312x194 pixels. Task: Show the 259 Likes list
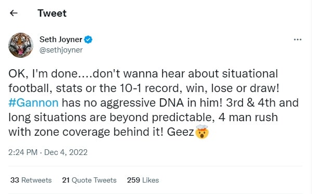coord(143,180)
